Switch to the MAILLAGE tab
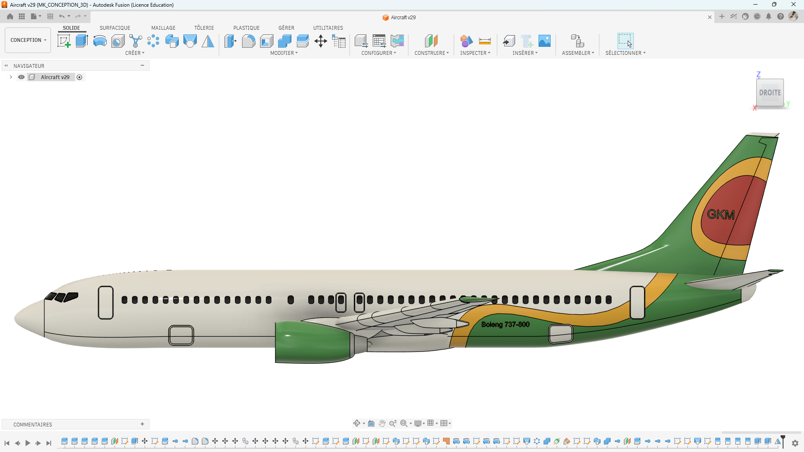 pos(163,28)
